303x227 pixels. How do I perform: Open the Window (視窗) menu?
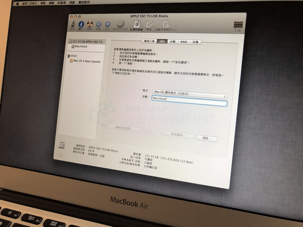(72, 2)
